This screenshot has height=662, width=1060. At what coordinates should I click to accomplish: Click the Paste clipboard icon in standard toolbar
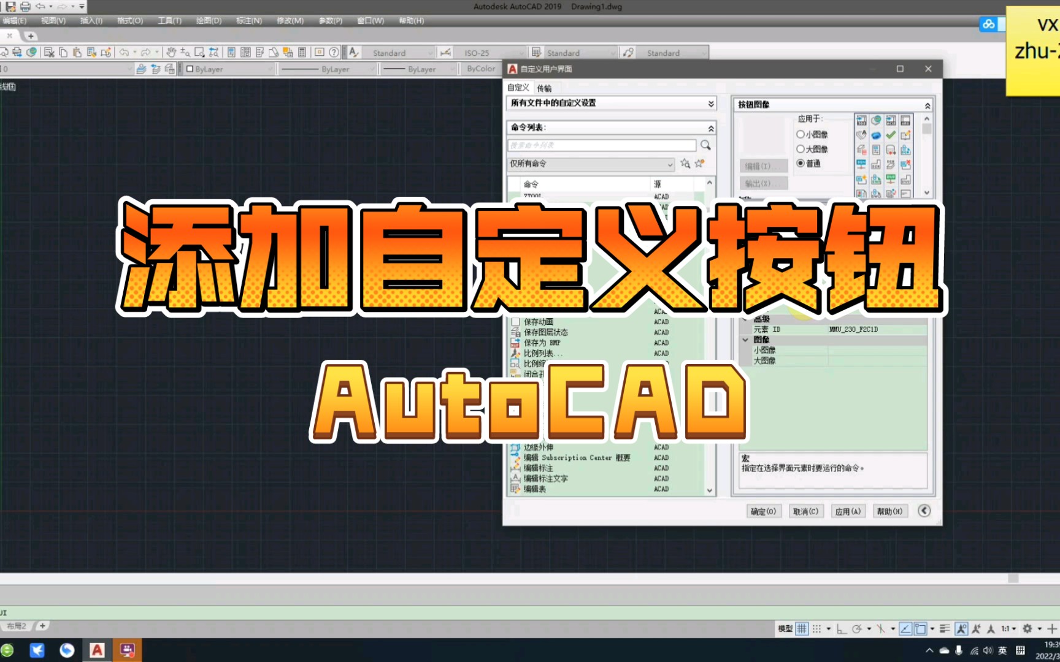tap(77, 52)
